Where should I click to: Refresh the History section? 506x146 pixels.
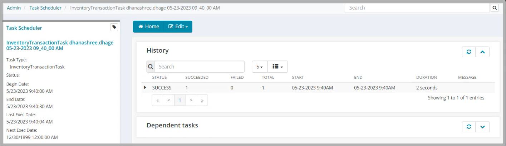469,52
